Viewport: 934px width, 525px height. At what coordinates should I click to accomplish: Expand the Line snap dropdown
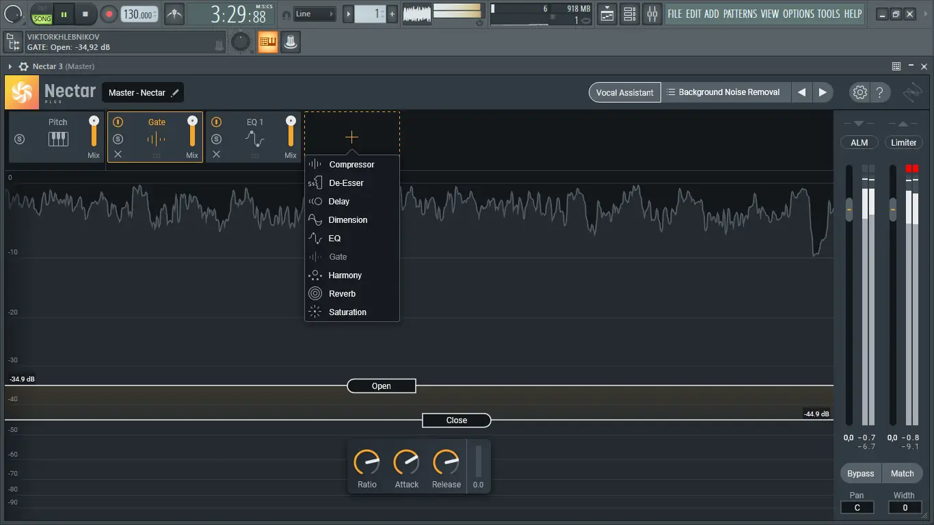314,14
